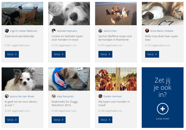The height and width of the screenshot is (130, 186).
Task: Click the white chihuahua photo thumbnail
Action: point(22,79)
